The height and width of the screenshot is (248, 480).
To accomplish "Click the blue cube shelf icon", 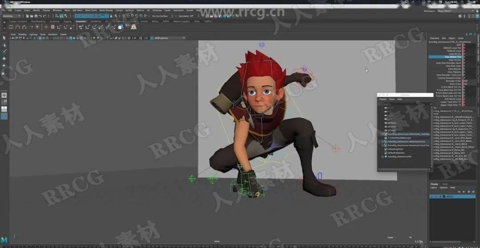I will pyautogui.click(x=120, y=27).
